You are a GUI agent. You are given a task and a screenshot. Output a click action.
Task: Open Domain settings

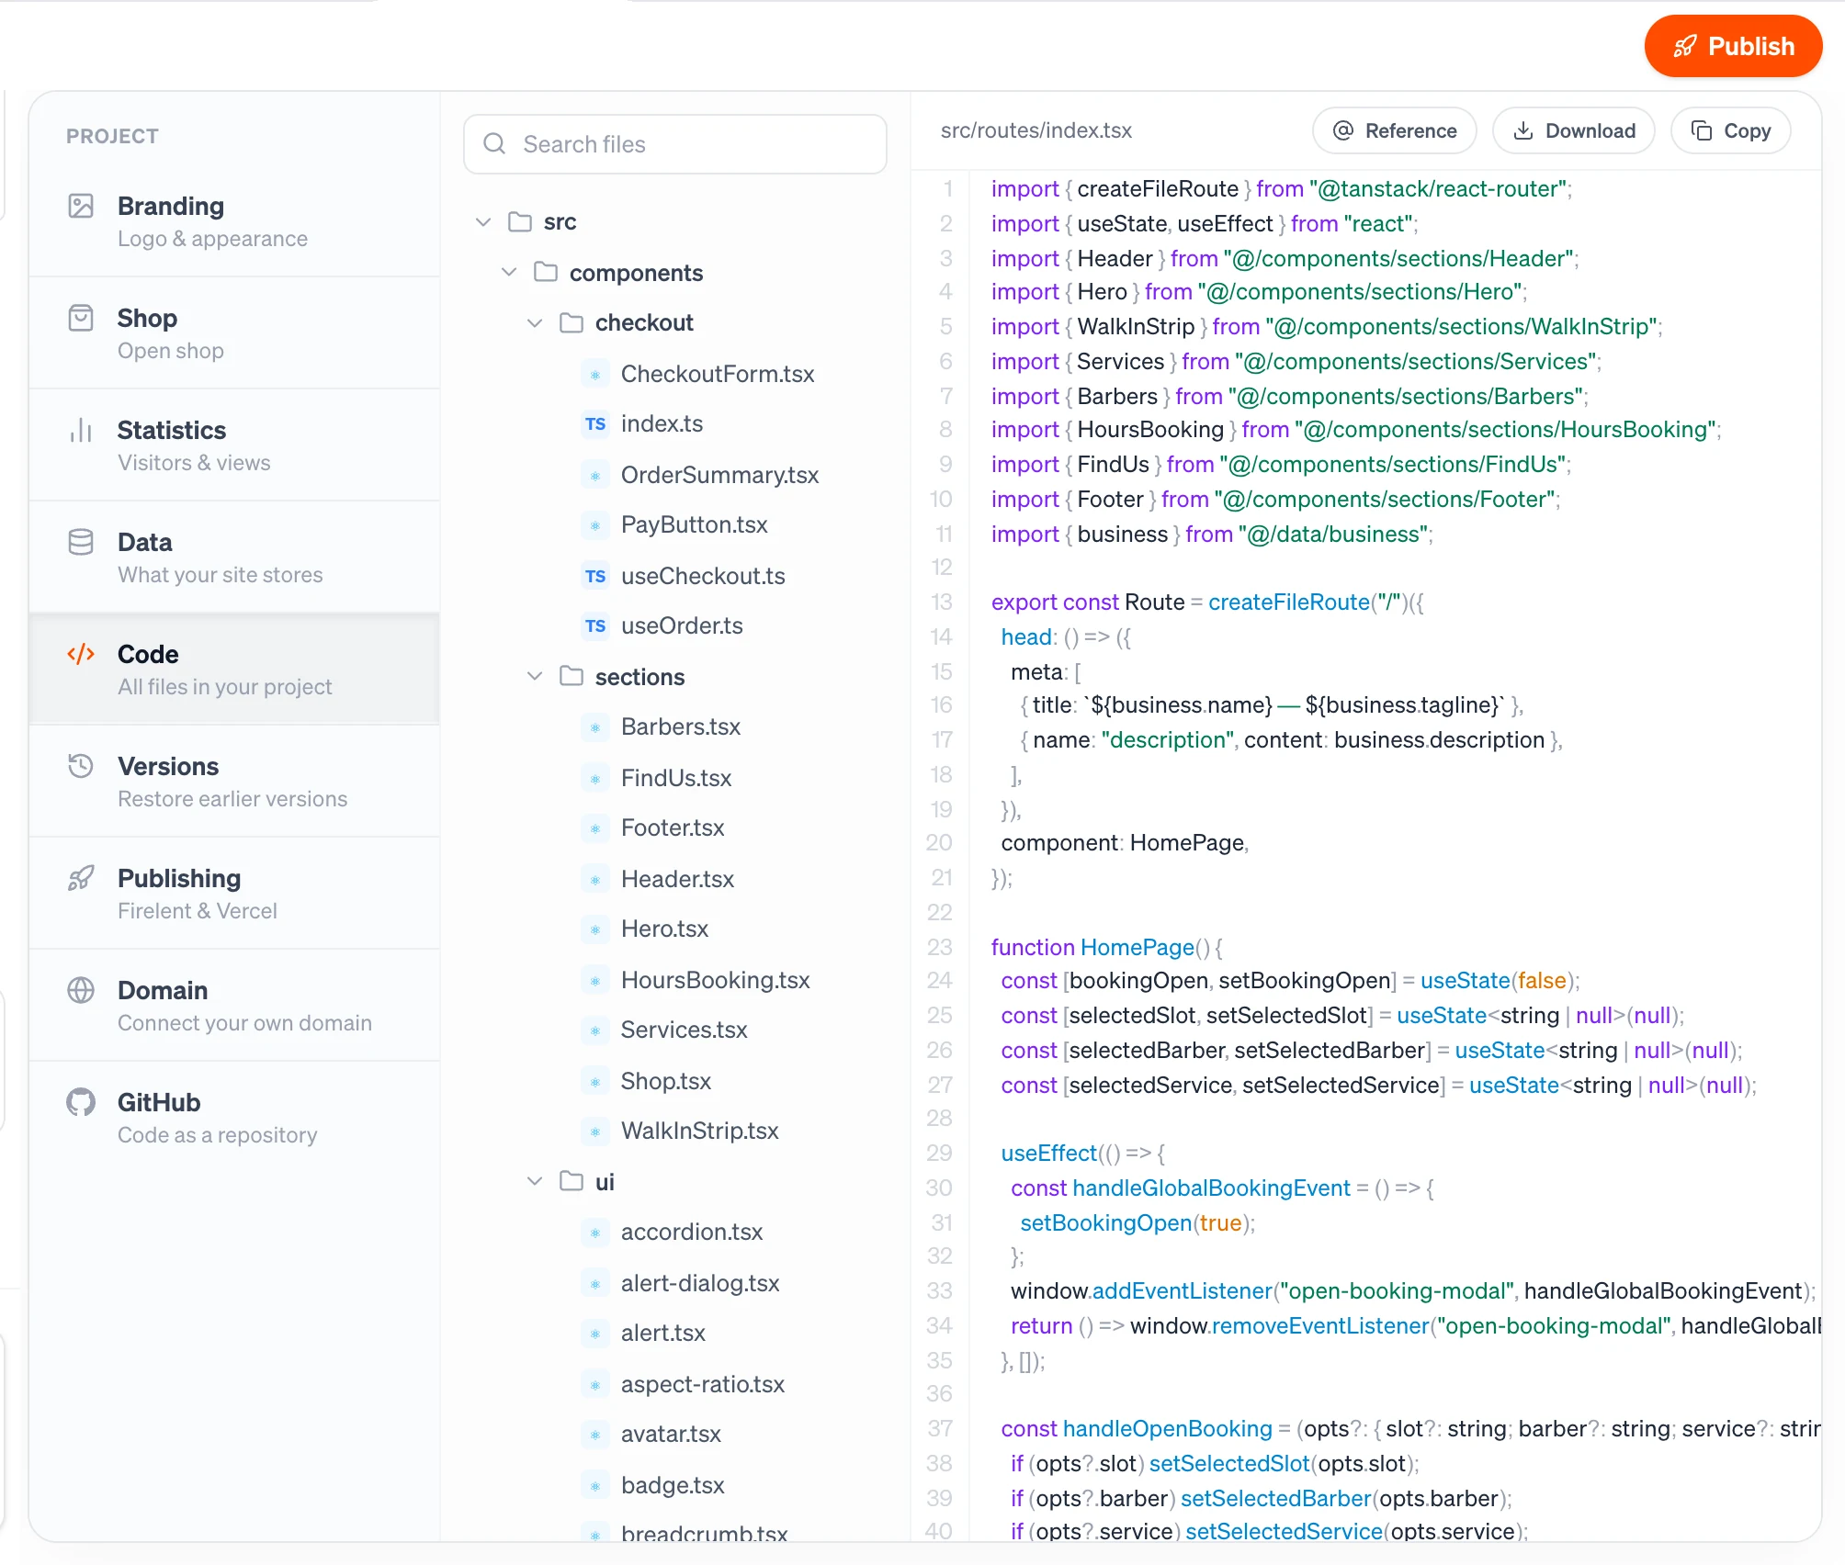point(234,1006)
